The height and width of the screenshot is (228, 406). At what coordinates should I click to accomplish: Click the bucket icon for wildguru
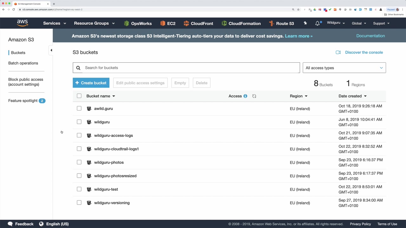click(x=89, y=122)
